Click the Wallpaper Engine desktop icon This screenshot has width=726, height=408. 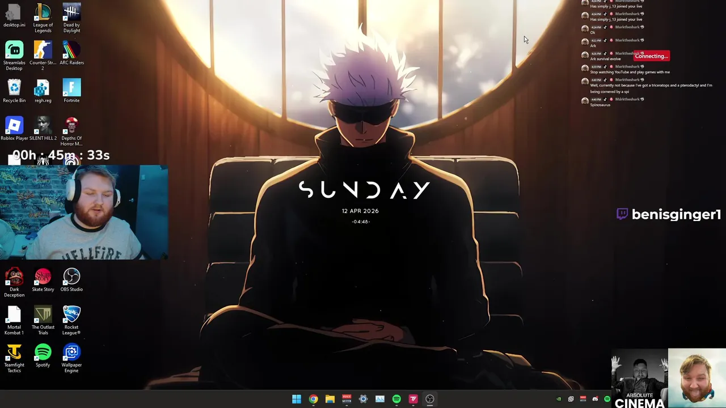pyautogui.click(x=71, y=358)
